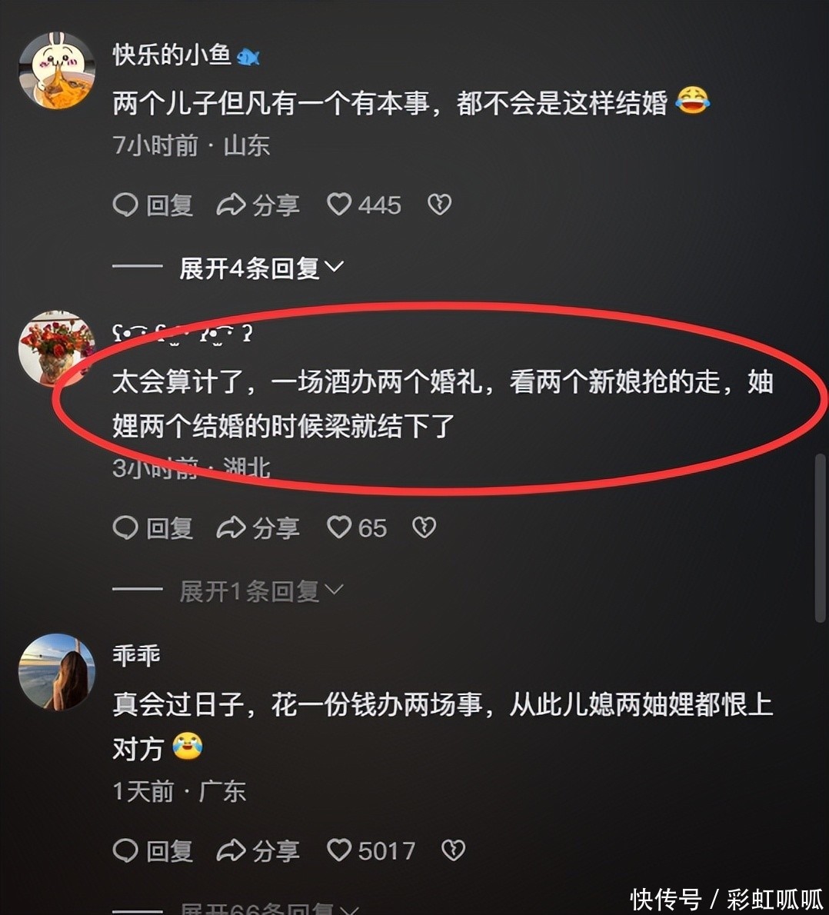The width and height of the screenshot is (829, 915).
Task: Share the comment with 65 likes
Action: (258, 528)
